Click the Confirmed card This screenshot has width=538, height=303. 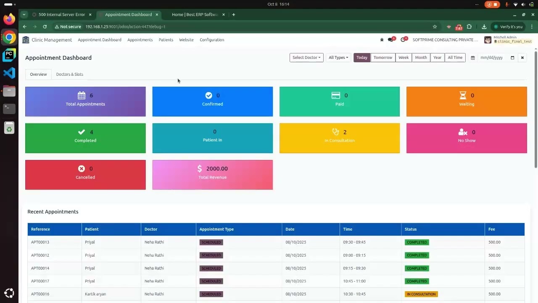pos(212,101)
